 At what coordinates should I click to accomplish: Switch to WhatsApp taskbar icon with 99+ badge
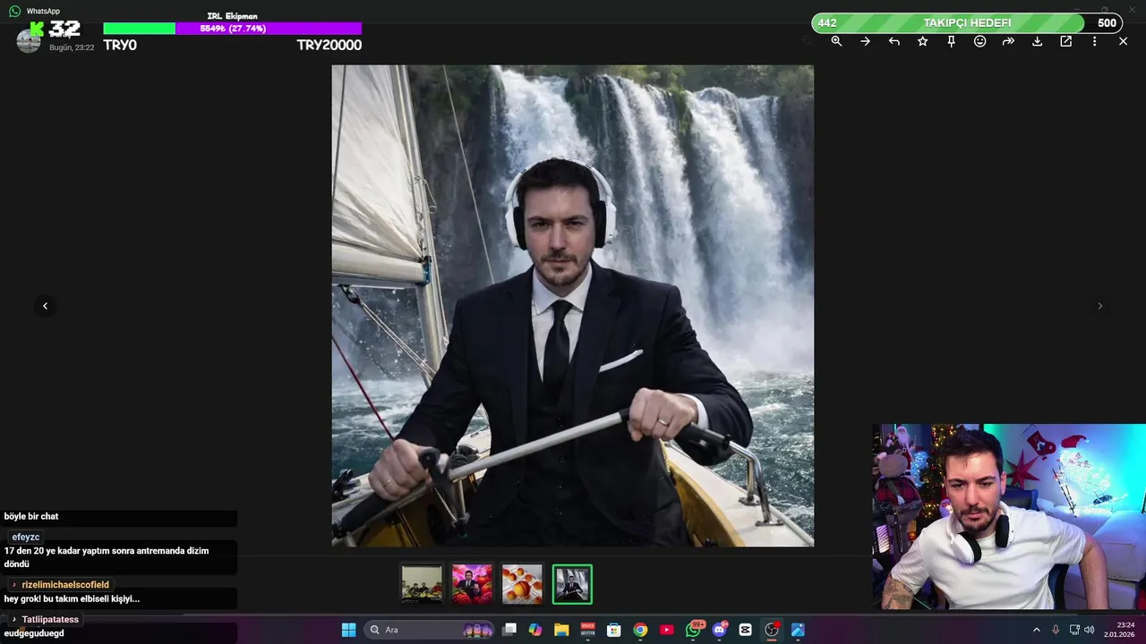tap(694, 630)
